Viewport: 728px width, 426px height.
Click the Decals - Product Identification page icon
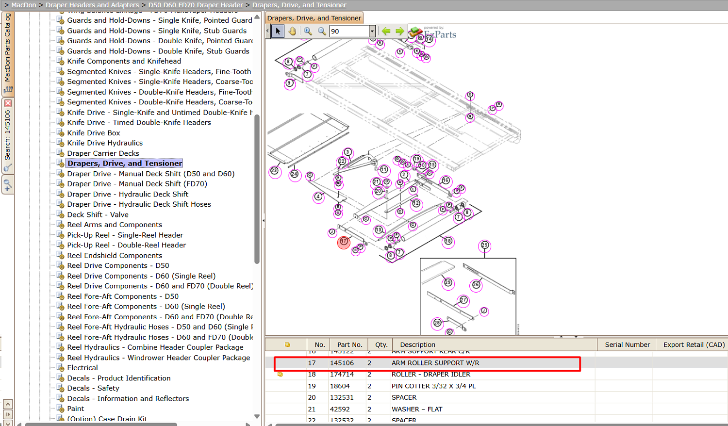coord(60,378)
